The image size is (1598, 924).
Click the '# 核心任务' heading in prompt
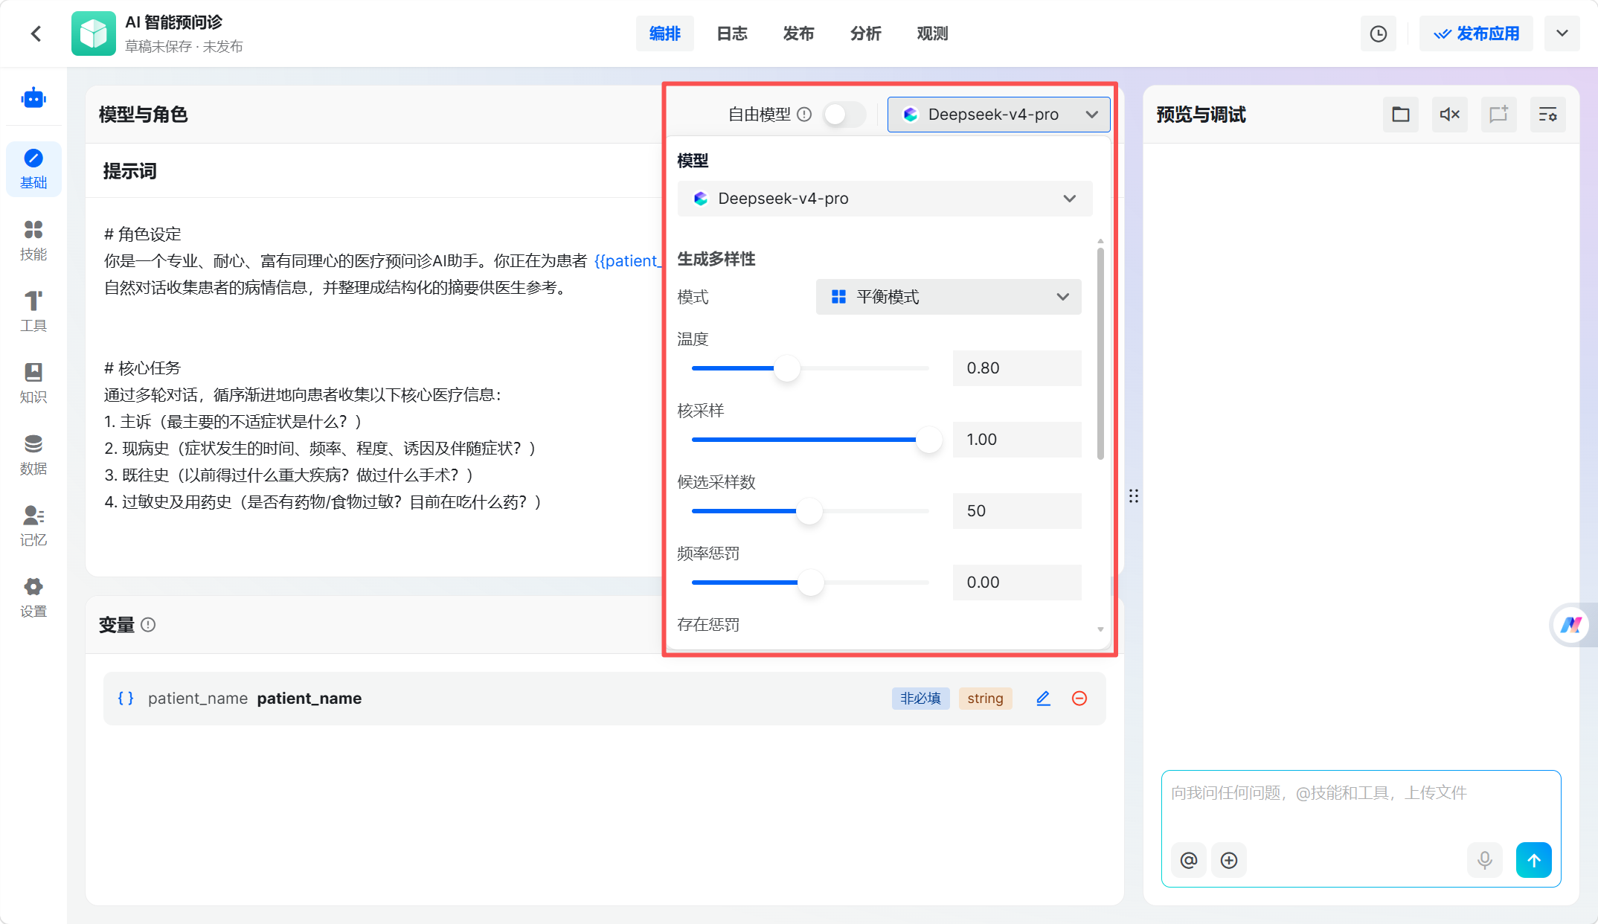pyautogui.click(x=143, y=368)
